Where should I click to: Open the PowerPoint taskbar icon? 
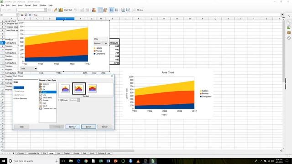pos(115,161)
